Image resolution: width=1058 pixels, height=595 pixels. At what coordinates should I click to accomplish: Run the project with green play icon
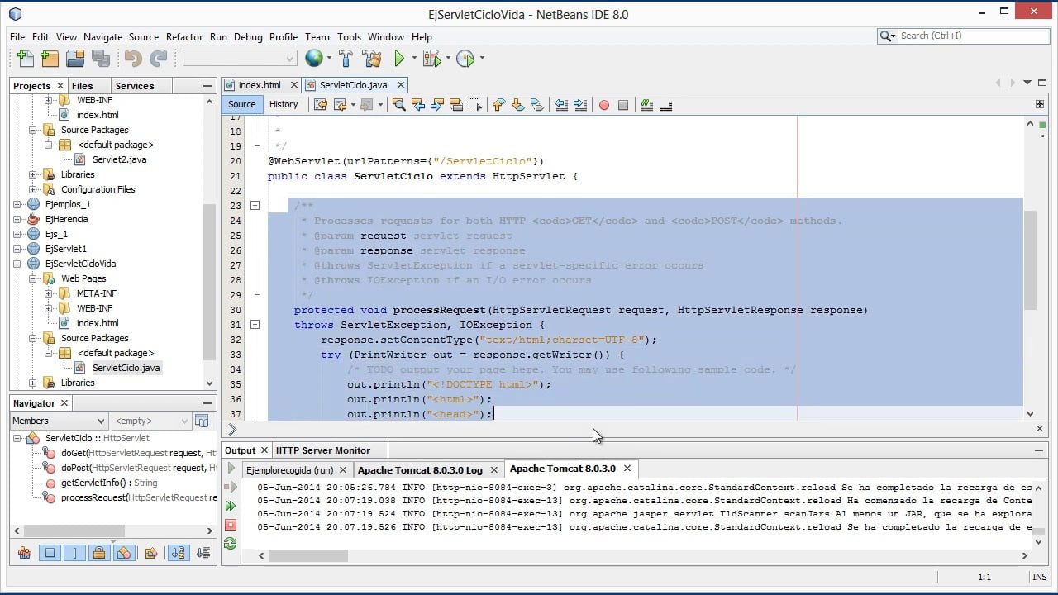399,59
